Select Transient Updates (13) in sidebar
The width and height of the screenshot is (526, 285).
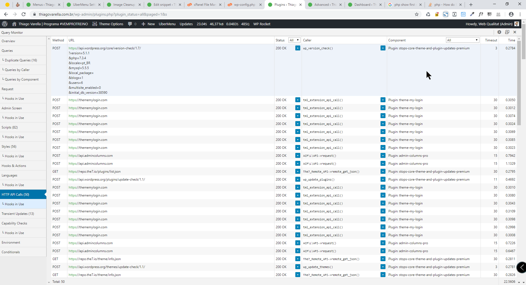18,214
